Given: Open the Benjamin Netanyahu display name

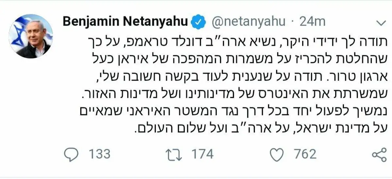Looking at the screenshot, I should coord(125,22).
